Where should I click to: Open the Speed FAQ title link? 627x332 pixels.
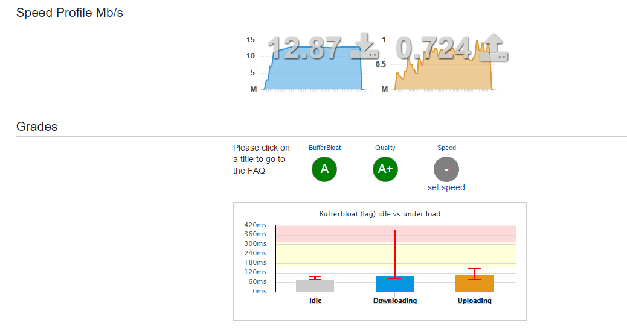pyautogui.click(x=446, y=148)
